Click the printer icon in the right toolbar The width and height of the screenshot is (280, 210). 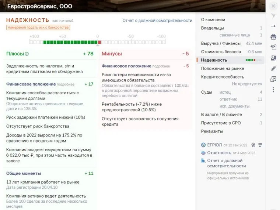(273, 37)
